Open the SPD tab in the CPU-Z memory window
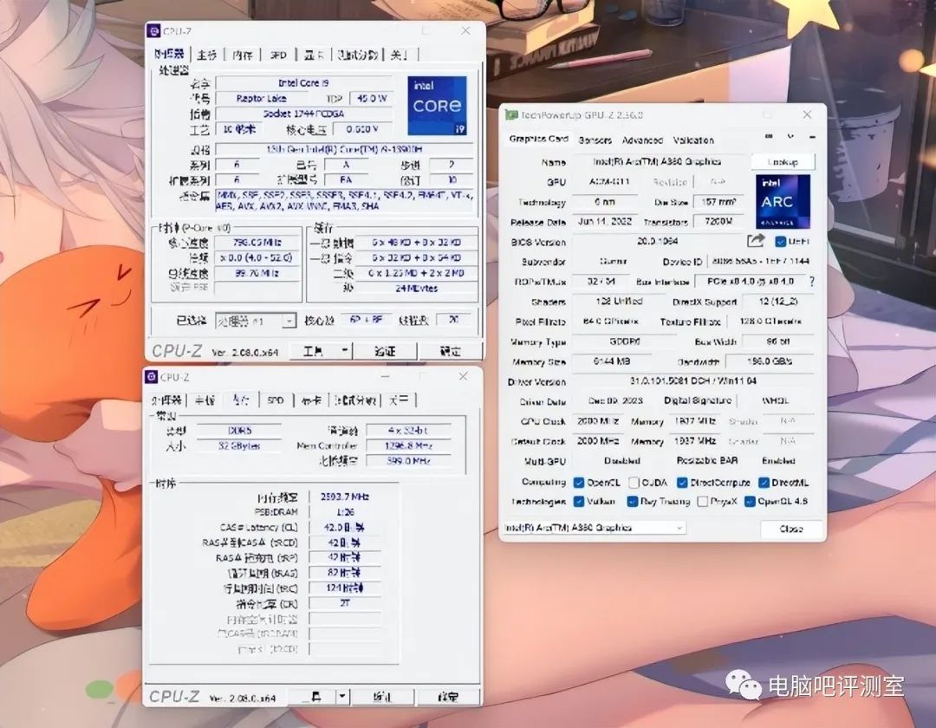This screenshot has height=728, width=936. pyautogui.click(x=276, y=400)
